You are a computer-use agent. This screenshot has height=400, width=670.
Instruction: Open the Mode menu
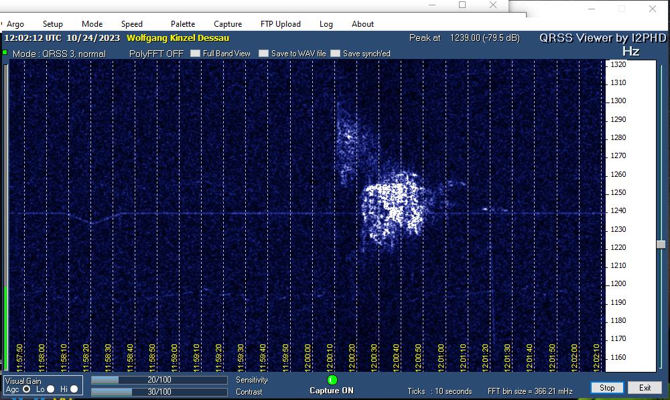click(92, 24)
